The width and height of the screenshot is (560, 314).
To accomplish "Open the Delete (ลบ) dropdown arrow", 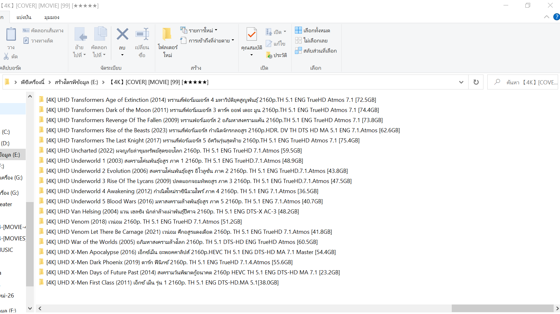I will [122, 55].
